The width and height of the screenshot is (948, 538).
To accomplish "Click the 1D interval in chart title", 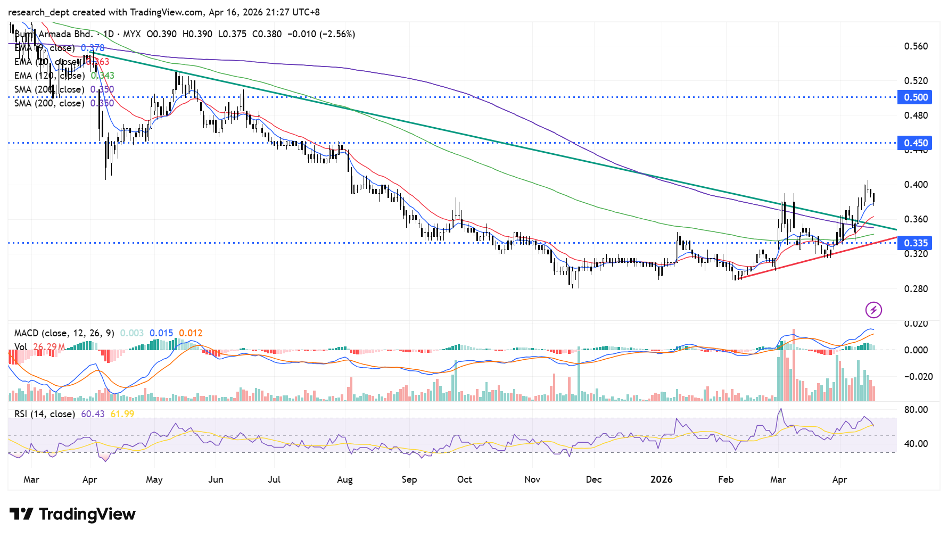I will point(108,34).
